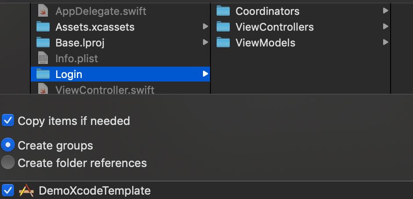This screenshot has width=413, height=199.
Task: Toggle the DemoXcodeTemplate target checkbox
Action: pyautogui.click(x=8, y=190)
